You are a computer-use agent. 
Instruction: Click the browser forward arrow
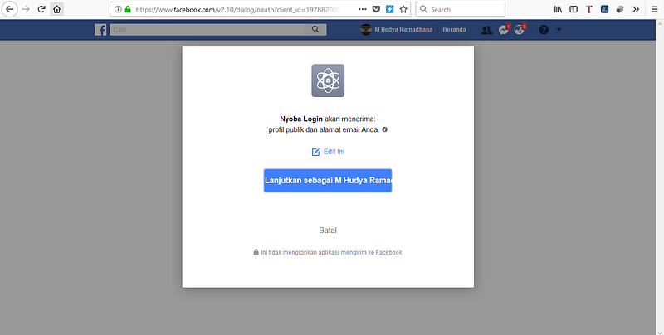[x=26, y=9]
